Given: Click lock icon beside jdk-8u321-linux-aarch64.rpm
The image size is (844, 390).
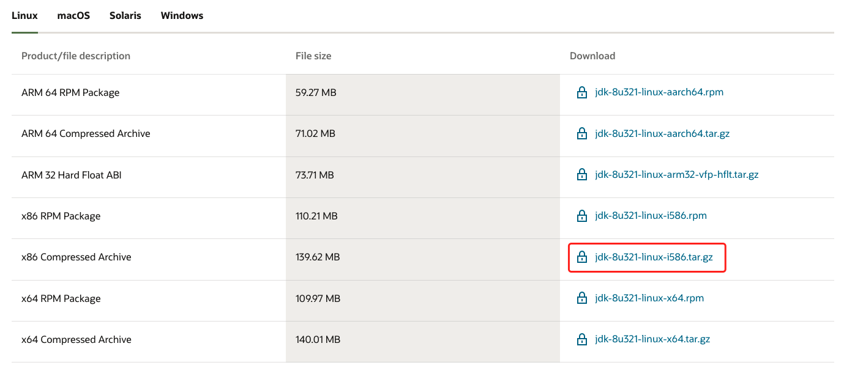Looking at the screenshot, I should pos(582,93).
